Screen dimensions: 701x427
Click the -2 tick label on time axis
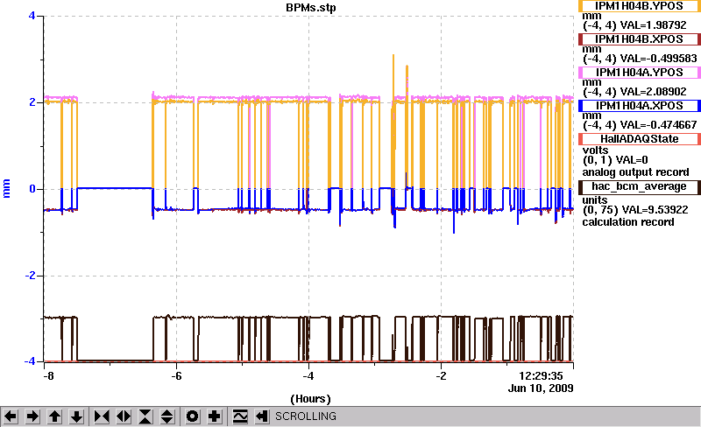[442, 375]
